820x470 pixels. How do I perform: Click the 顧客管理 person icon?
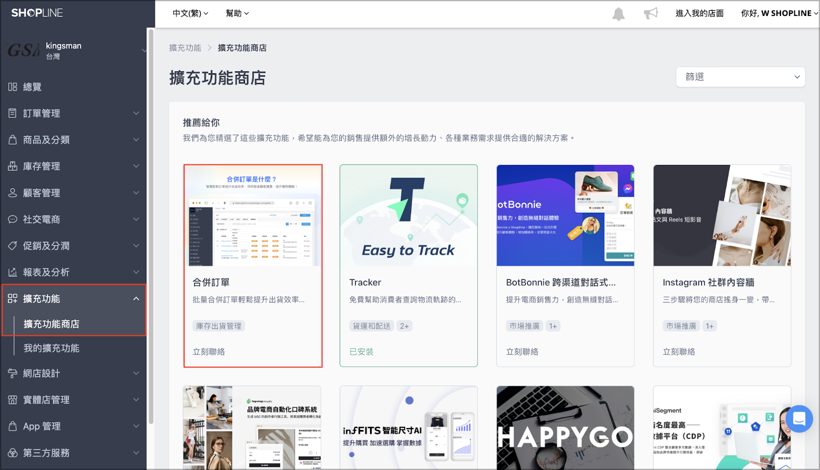[13, 193]
